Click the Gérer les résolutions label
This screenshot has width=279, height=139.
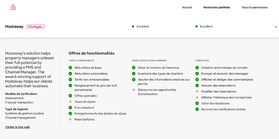(x=216, y=103)
